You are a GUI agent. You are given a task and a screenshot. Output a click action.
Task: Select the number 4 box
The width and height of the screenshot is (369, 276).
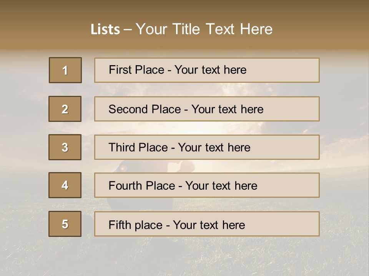(65, 185)
